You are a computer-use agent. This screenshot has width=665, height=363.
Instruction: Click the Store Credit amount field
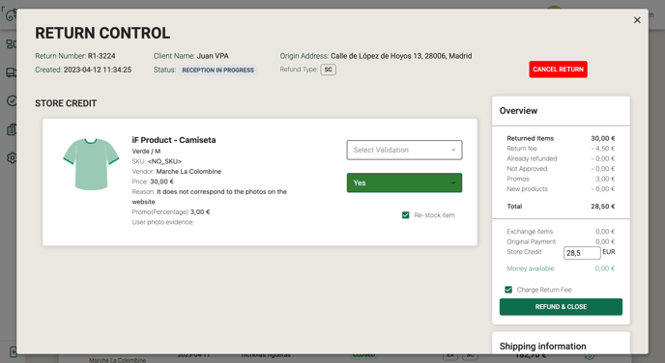coord(582,253)
